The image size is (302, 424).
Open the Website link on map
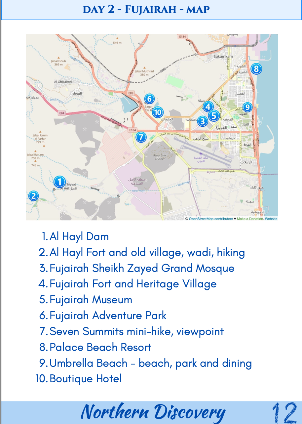pos(271,219)
